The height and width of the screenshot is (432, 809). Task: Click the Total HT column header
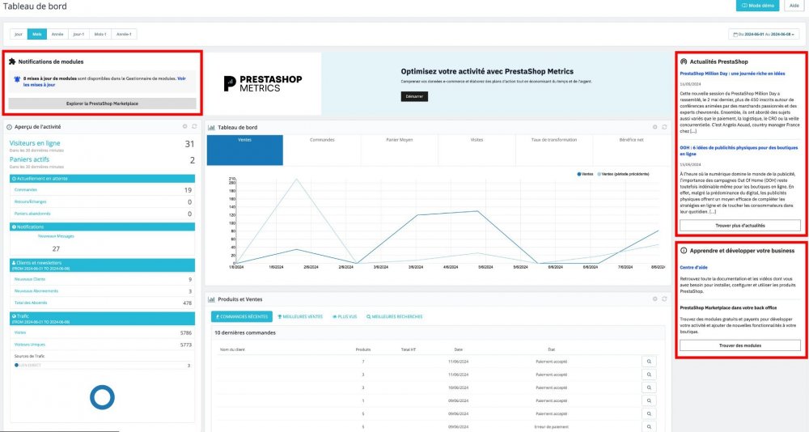pos(408,349)
